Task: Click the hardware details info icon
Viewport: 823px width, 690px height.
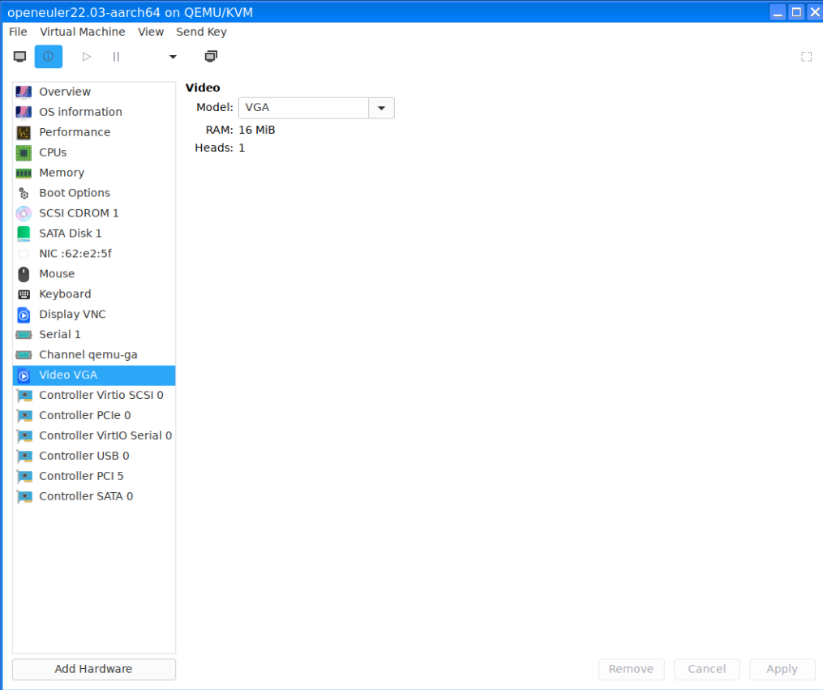Action: (x=48, y=57)
